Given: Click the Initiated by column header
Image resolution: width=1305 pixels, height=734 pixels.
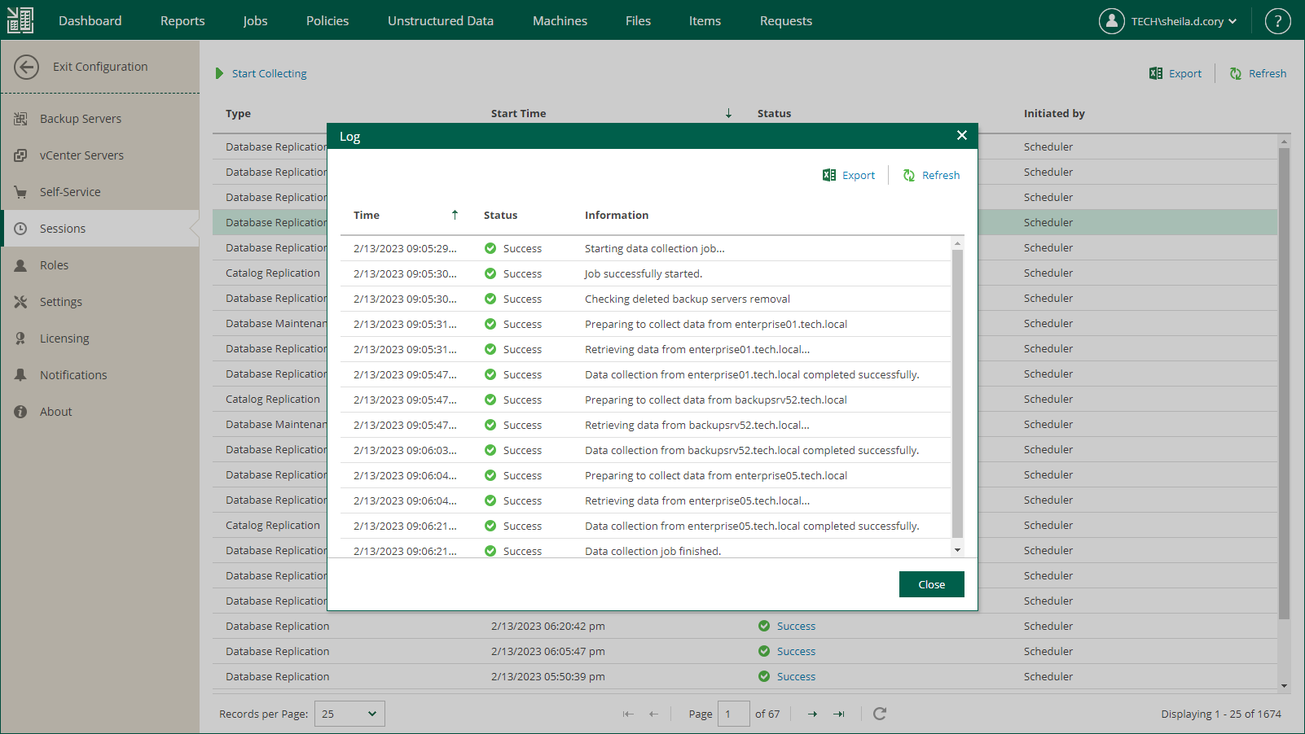Looking at the screenshot, I should 1054,113.
